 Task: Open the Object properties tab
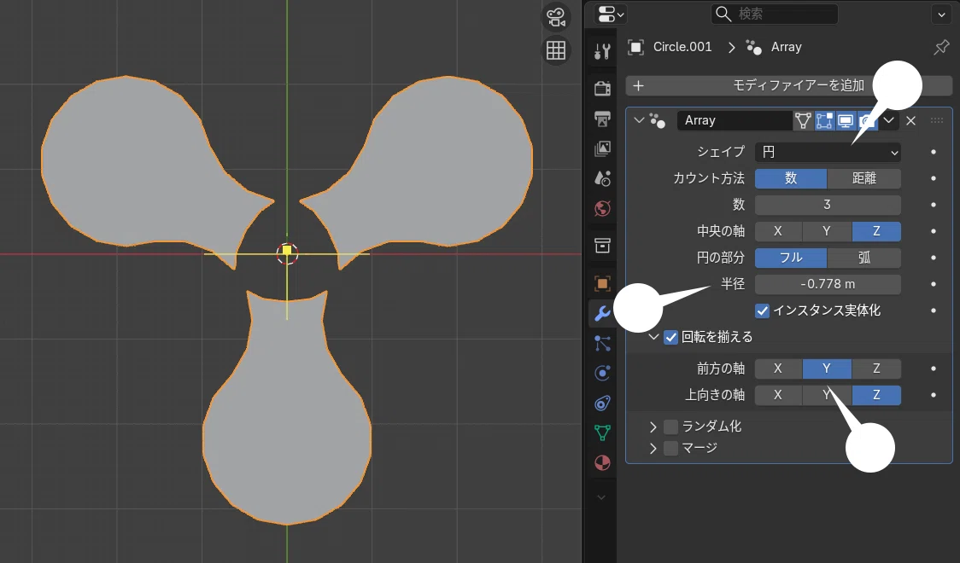pos(602,284)
